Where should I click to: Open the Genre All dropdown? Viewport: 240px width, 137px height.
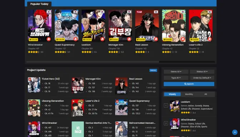(176, 72)
